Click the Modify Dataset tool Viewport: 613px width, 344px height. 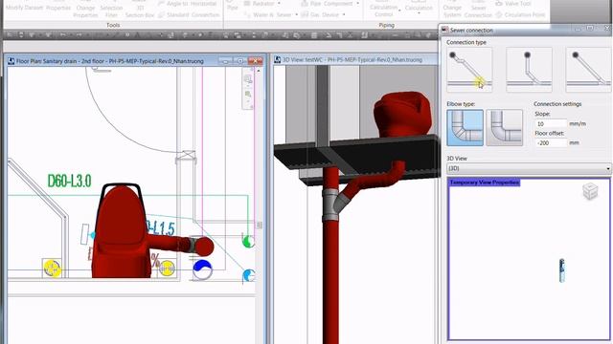point(24,7)
